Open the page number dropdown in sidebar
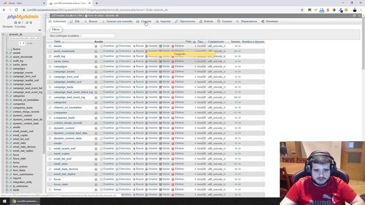 tap(22, 43)
